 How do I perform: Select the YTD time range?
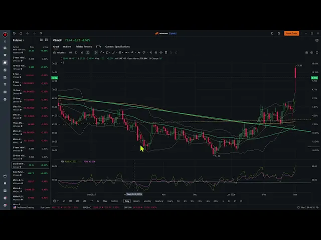point(84,201)
